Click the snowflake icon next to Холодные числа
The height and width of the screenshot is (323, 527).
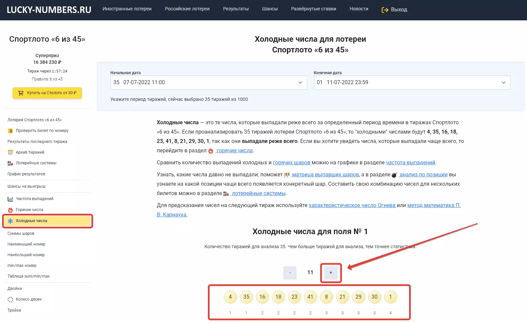(10, 221)
